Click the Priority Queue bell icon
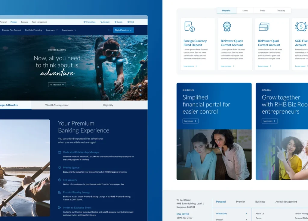Screen dimensions: 308x221 tap(60, 168)
